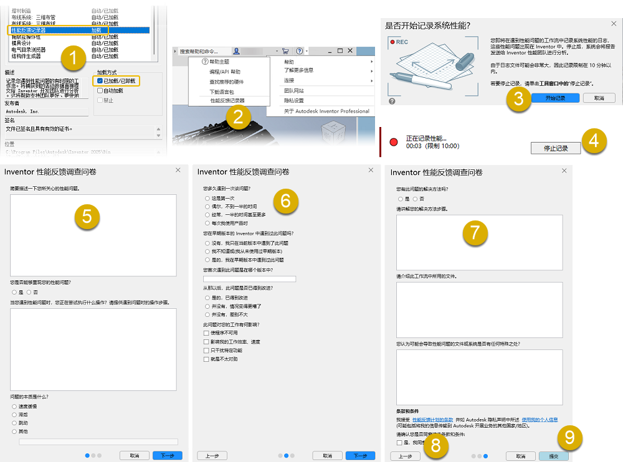Open the 性能反馈计划的条款 link

click(x=433, y=420)
